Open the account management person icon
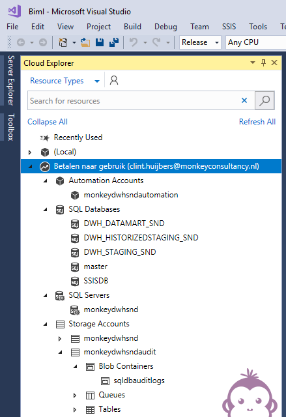286x417 pixels. point(114,80)
